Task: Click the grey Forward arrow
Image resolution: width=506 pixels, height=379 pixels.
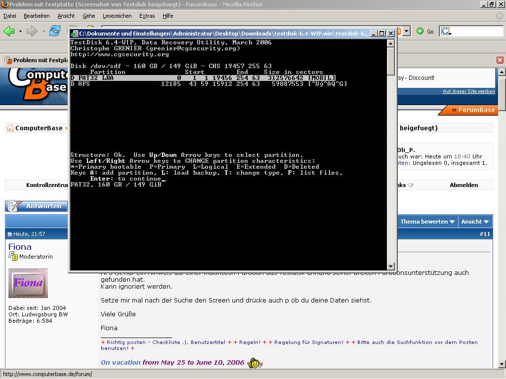Action: coord(32,31)
